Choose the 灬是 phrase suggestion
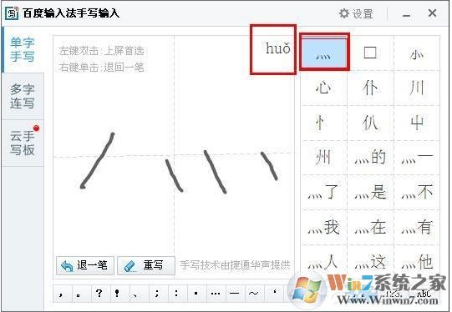Viewport: 452px width, 312px height. (x=370, y=192)
